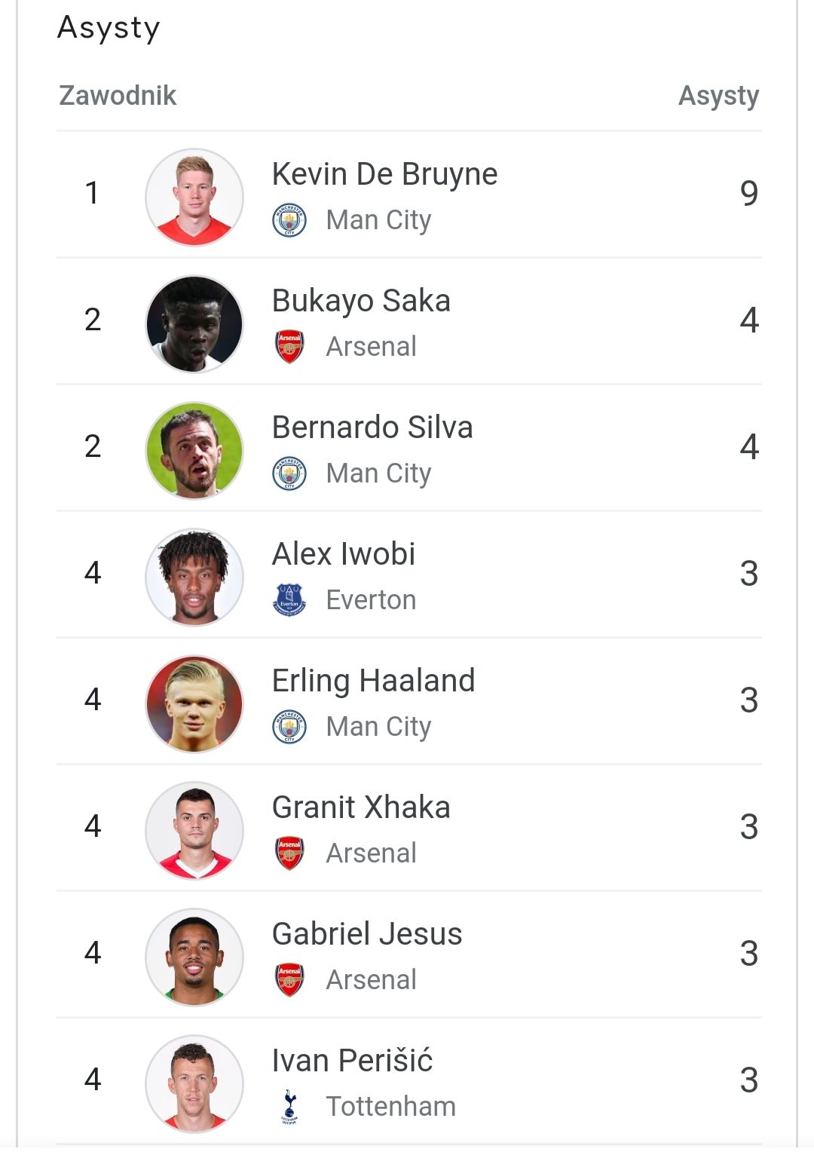Click the Asysty column header
The width and height of the screenshot is (814, 1155).
pyautogui.click(x=718, y=97)
